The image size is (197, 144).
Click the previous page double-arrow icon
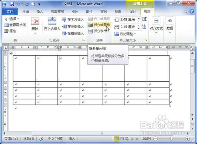click(192, 119)
